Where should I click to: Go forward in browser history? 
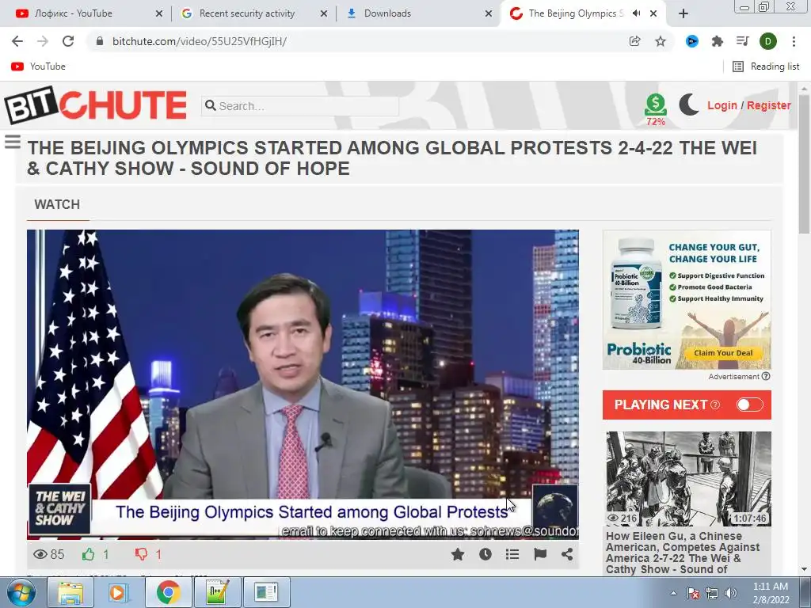tap(43, 41)
